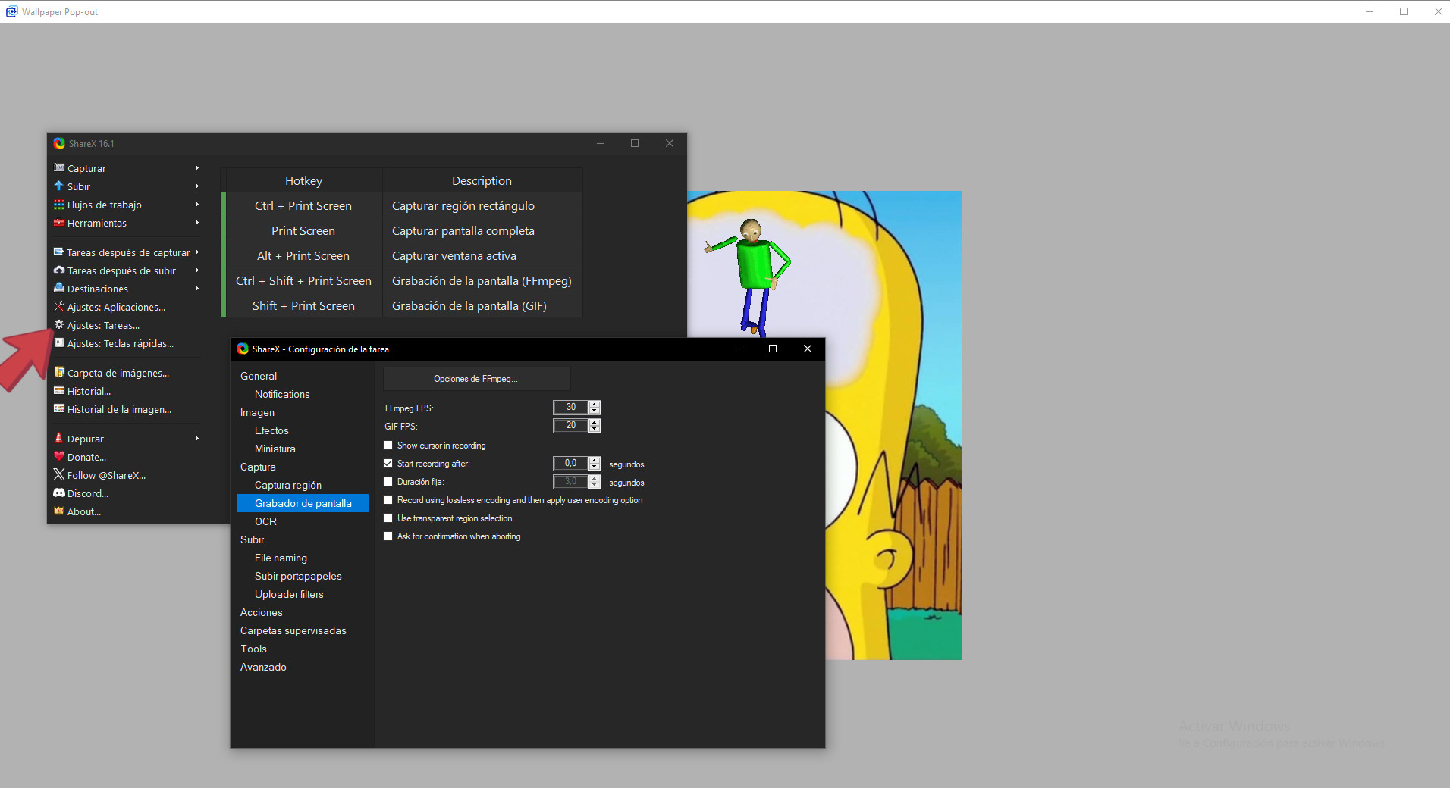The height and width of the screenshot is (788, 1450).
Task: Select Grabador de pantalla tree item
Action: 303,503
